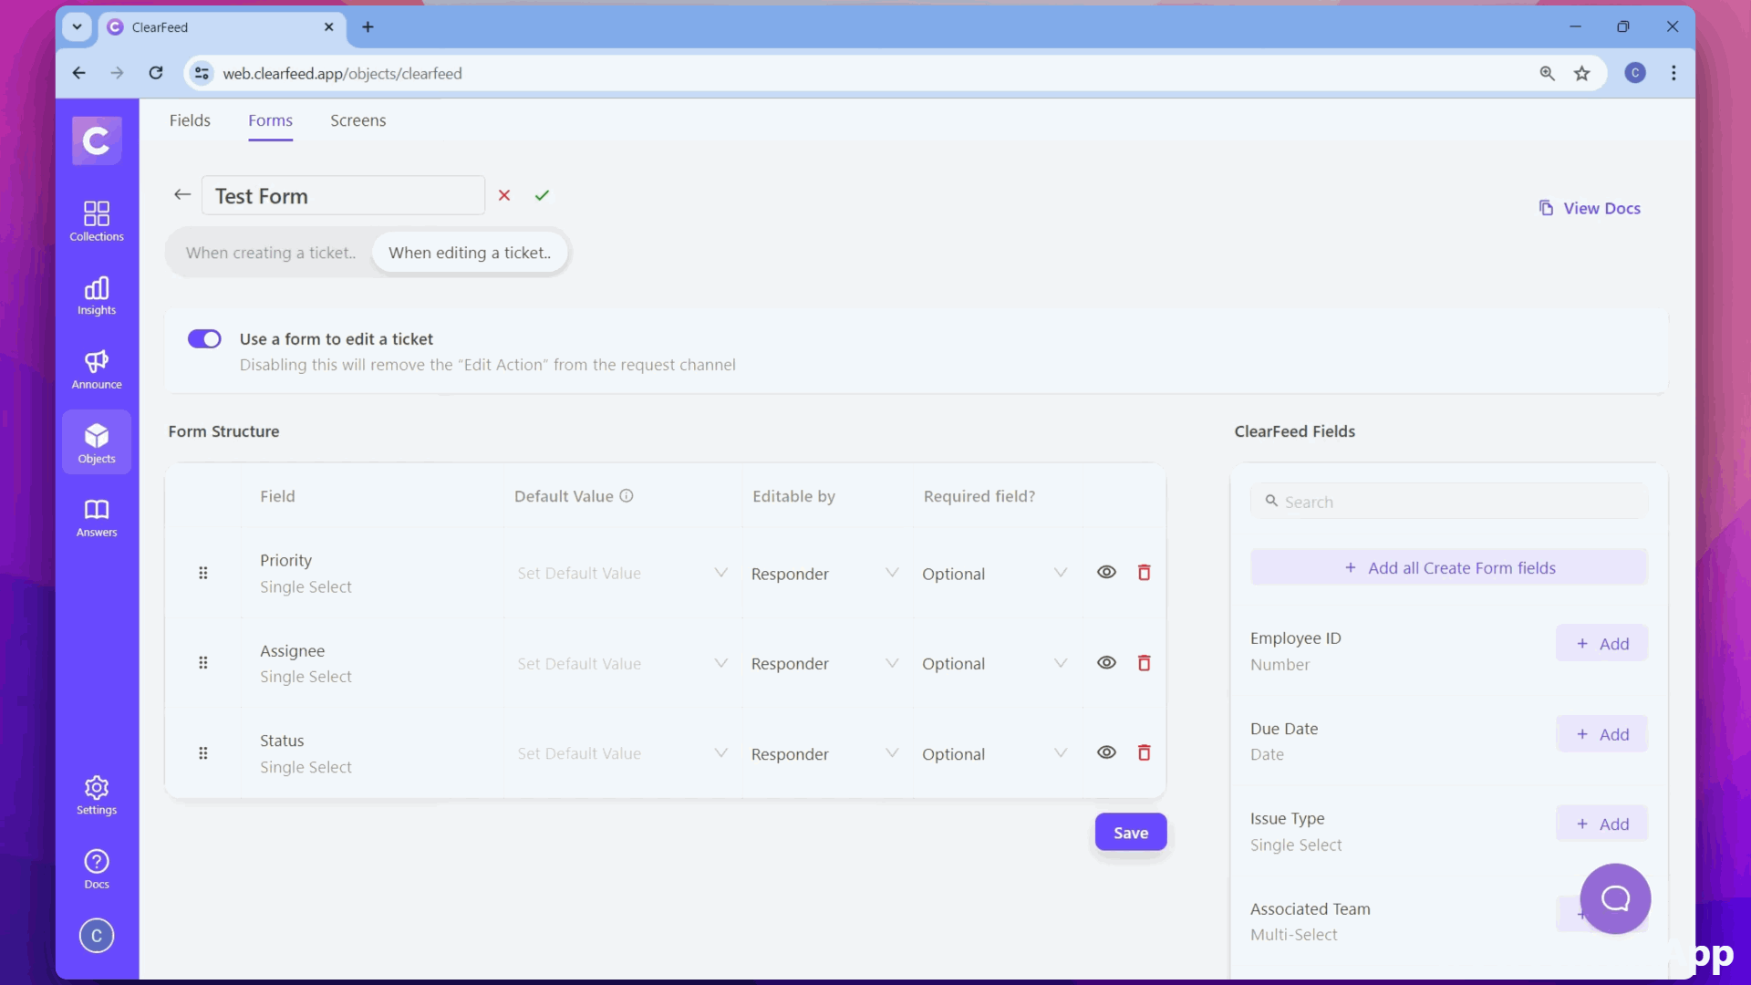The height and width of the screenshot is (985, 1751).
Task: Toggle visibility eye for Assignee field
Action: [1106, 663]
